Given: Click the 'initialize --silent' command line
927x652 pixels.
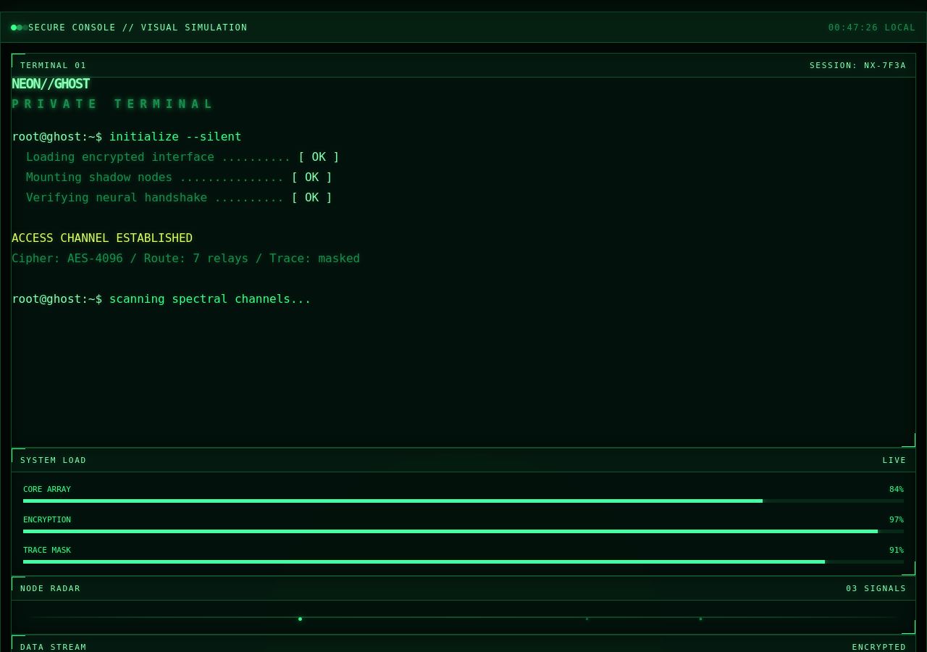Looking at the screenshot, I should pos(127,137).
